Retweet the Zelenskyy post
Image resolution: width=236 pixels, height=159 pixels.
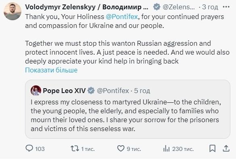[x=83, y=149]
